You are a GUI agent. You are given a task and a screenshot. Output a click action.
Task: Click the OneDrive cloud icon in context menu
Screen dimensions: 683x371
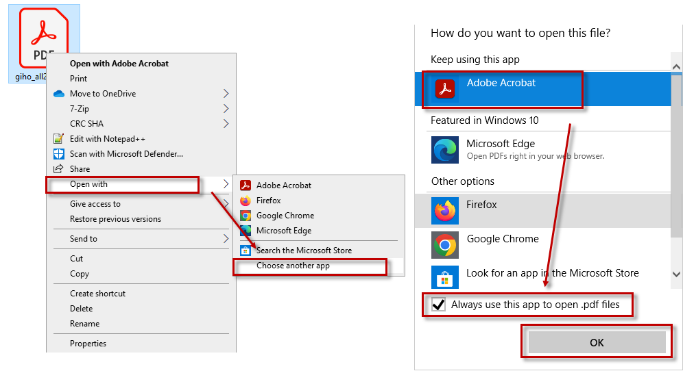59,94
